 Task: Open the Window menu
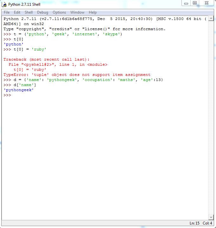click(77, 12)
